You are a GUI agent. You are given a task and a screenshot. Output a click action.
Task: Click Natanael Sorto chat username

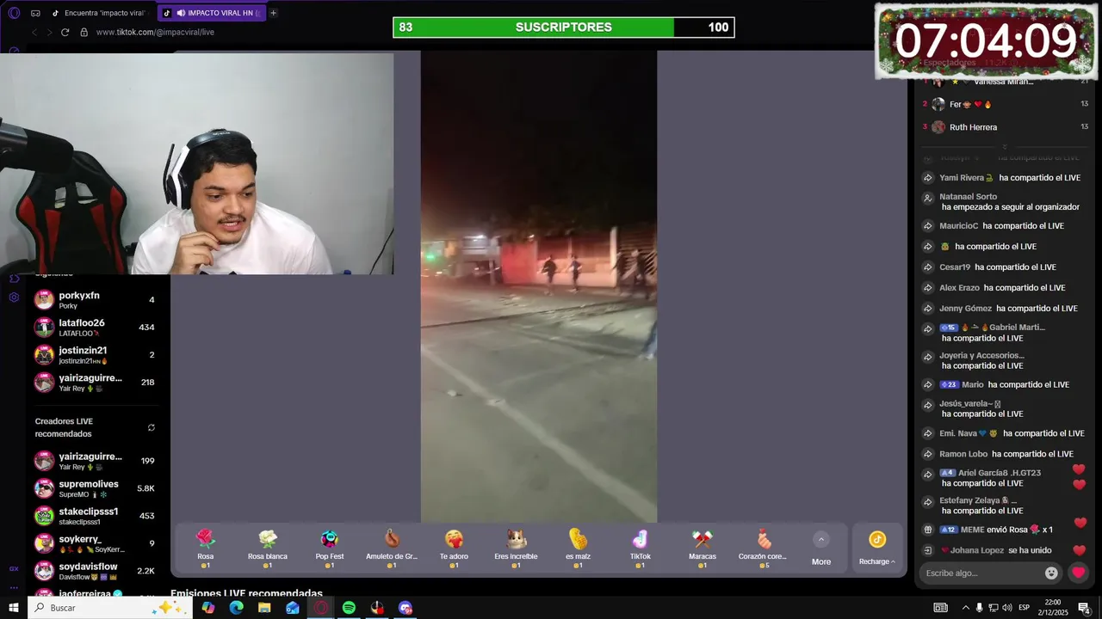tap(968, 197)
